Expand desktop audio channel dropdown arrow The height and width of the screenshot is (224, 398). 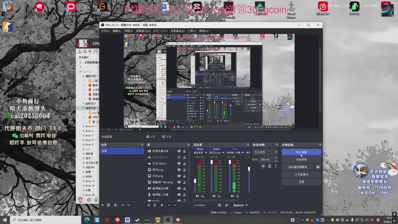pos(205,153)
